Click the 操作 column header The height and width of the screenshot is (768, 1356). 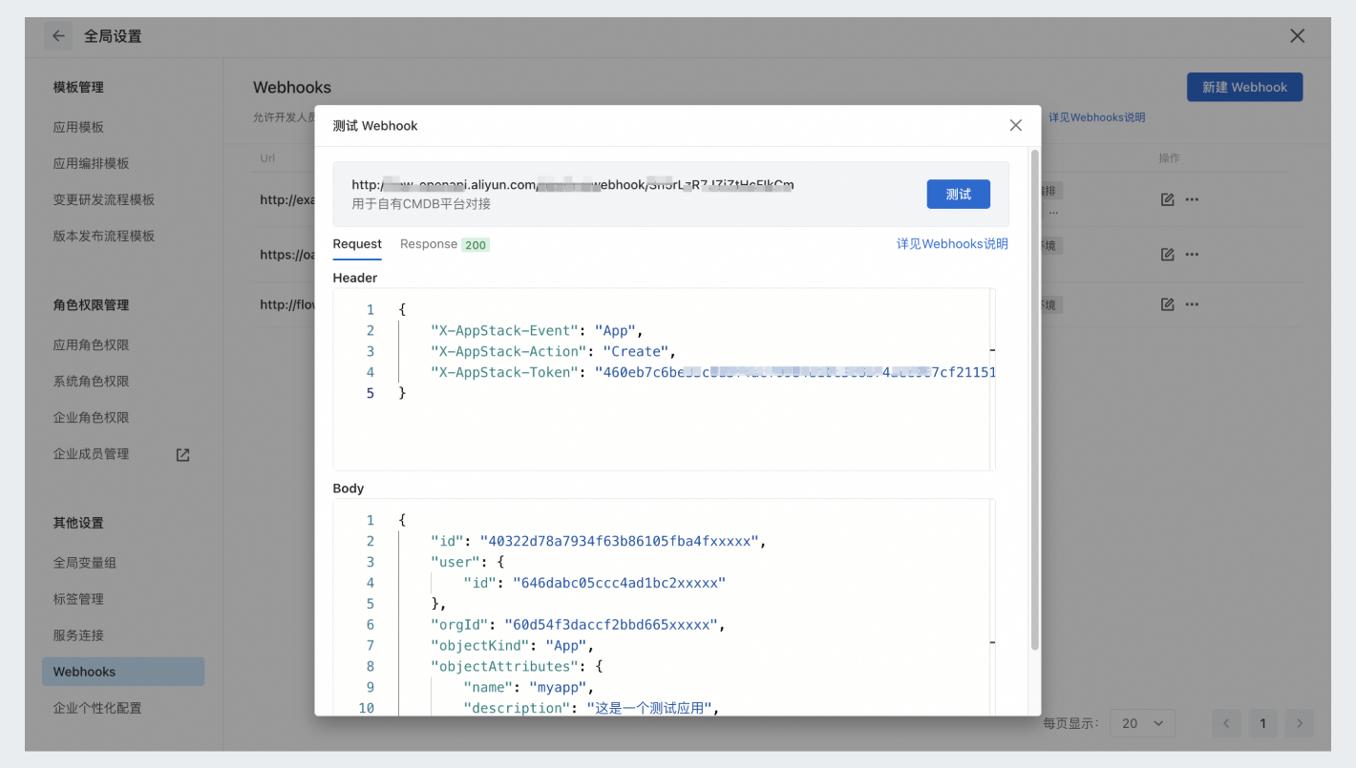[x=1169, y=158]
